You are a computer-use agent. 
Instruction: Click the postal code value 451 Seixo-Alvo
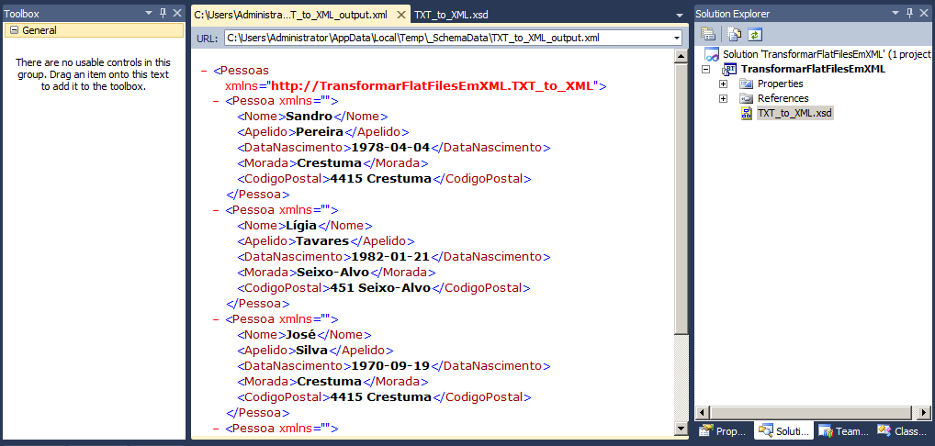(x=380, y=287)
